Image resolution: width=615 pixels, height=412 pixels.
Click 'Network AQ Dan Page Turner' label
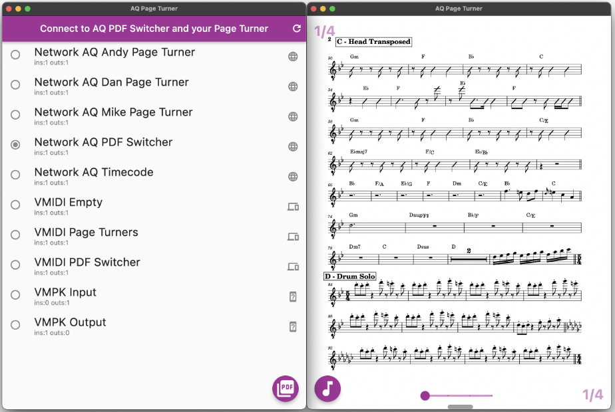pos(111,82)
